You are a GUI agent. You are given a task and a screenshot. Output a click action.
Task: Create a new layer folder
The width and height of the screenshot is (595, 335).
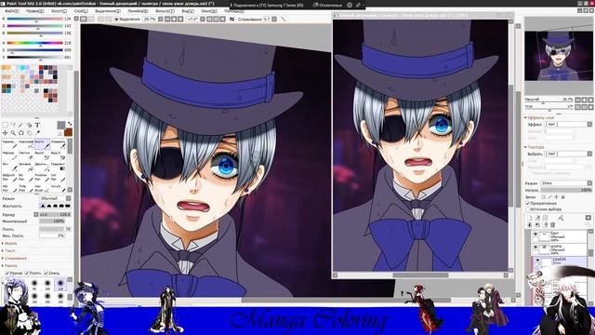545,218
